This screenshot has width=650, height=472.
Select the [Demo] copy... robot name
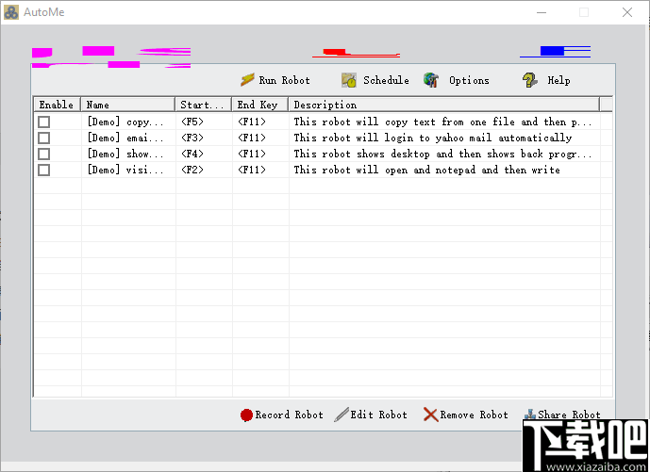[125, 122]
